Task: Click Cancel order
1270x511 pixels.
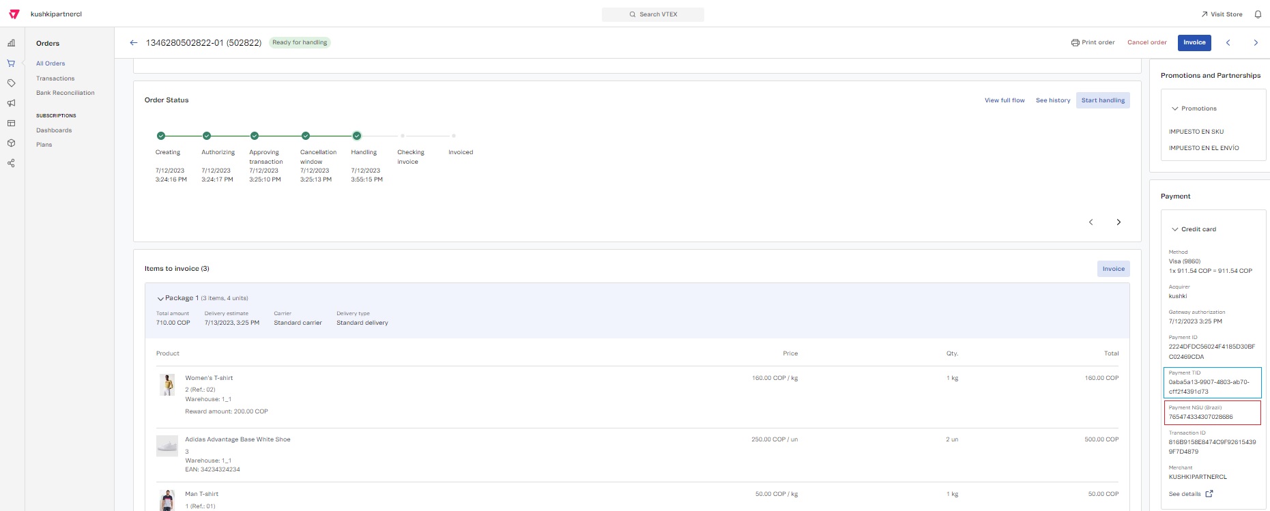Action: [x=1147, y=42]
